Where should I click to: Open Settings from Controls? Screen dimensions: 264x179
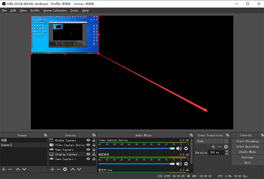click(247, 157)
